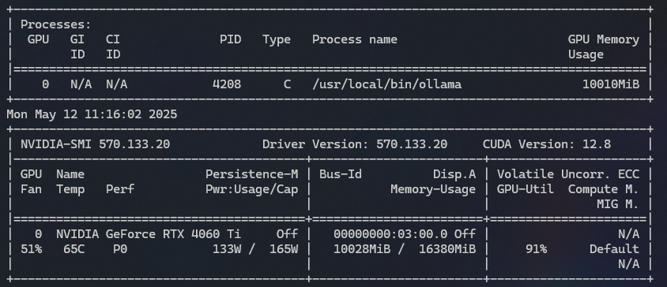Screen dimensions: 667x287
Task: Click the Driver Version 570.133.20 label
Action: pyautogui.click(x=355, y=144)
